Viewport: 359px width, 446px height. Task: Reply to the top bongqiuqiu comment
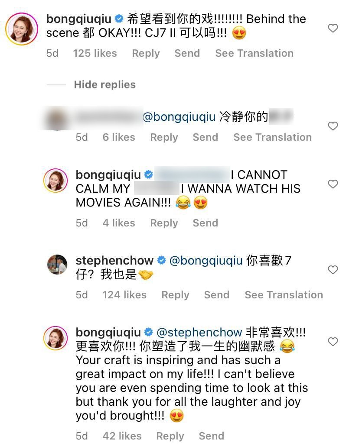[146, 53]
